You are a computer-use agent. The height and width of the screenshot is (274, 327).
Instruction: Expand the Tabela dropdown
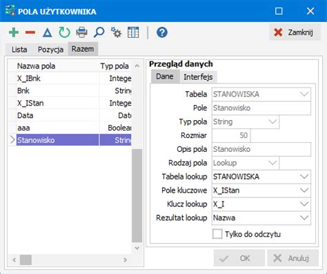point(304,94)
